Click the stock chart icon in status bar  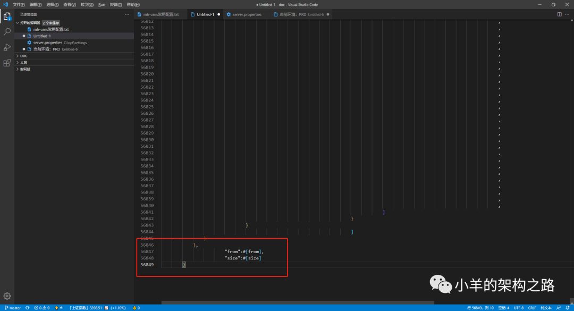coord(106,308)
